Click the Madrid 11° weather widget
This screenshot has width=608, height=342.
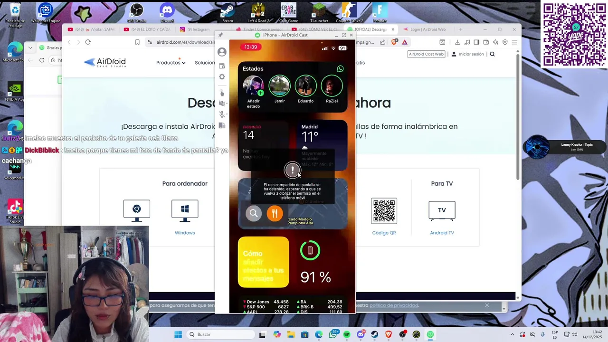(x=322, y=145)
